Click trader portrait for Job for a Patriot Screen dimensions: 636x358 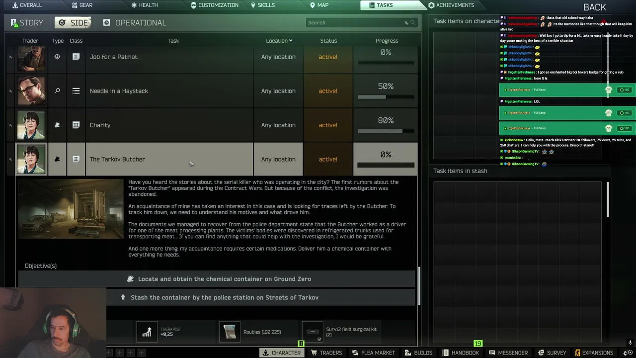(31, 58)
